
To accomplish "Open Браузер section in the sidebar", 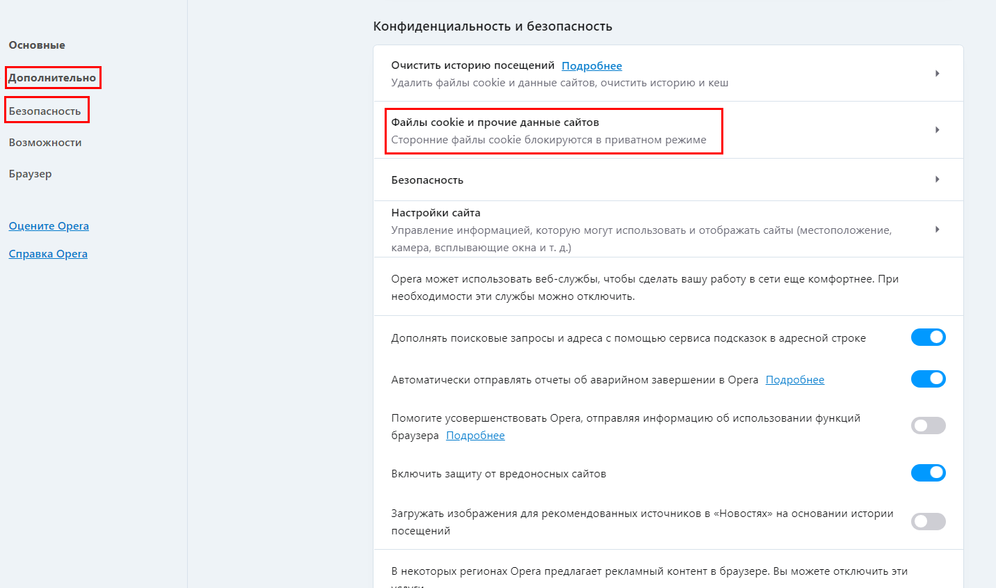I will (x=31, y=174).
